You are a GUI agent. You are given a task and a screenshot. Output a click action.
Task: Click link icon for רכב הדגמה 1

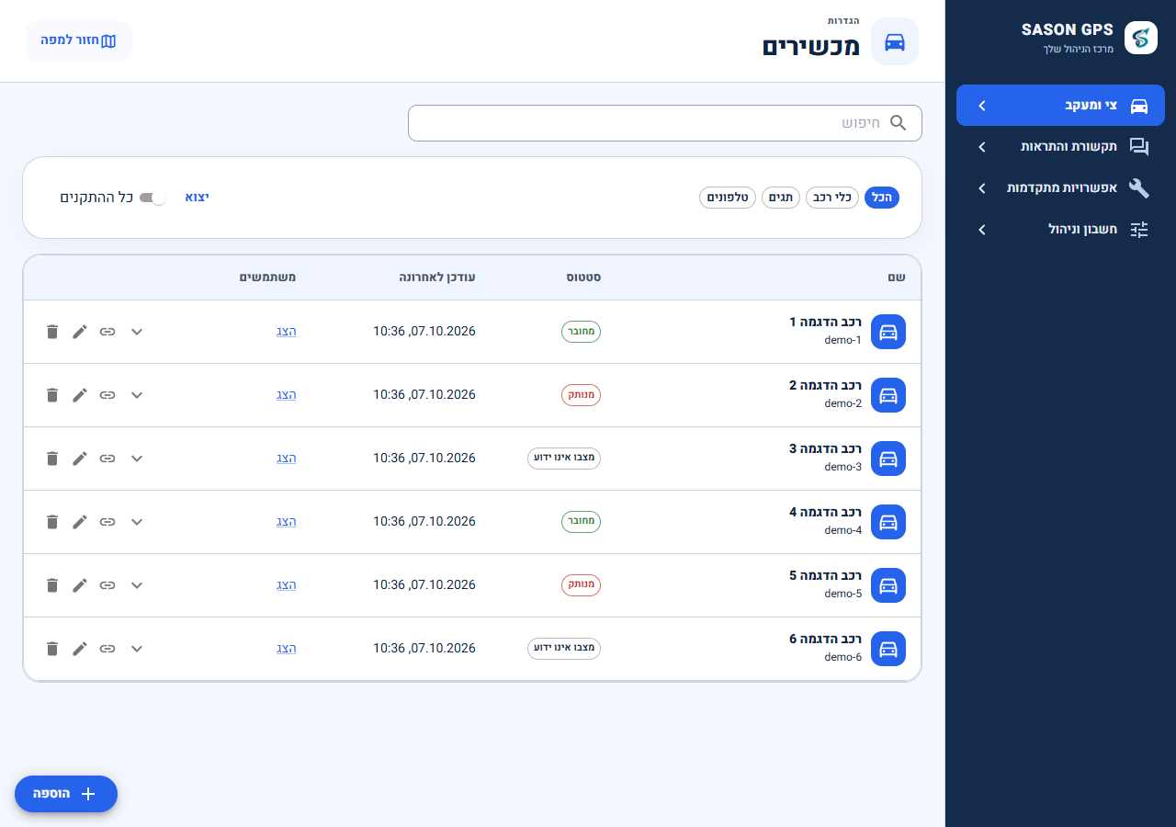pyautogui.click(x=107, y=332)
